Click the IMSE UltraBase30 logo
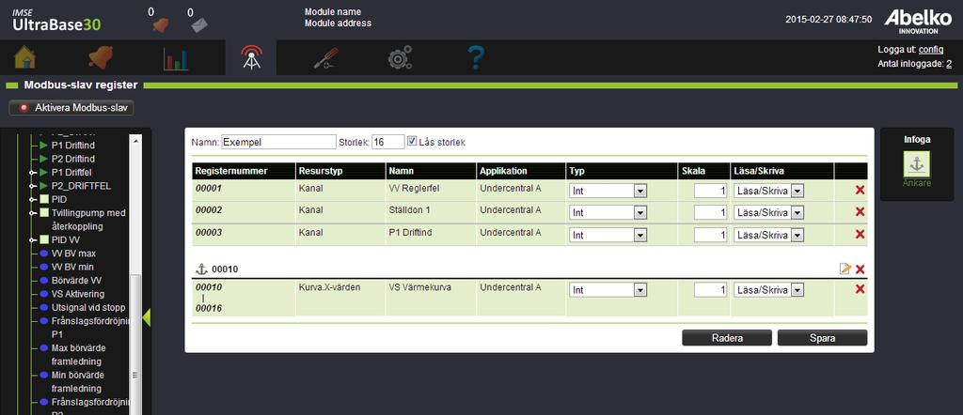The width and height of the screenshot is (963, 415). [56, 21]
